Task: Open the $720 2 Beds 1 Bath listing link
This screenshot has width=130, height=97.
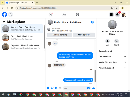Action: [62, 31]
